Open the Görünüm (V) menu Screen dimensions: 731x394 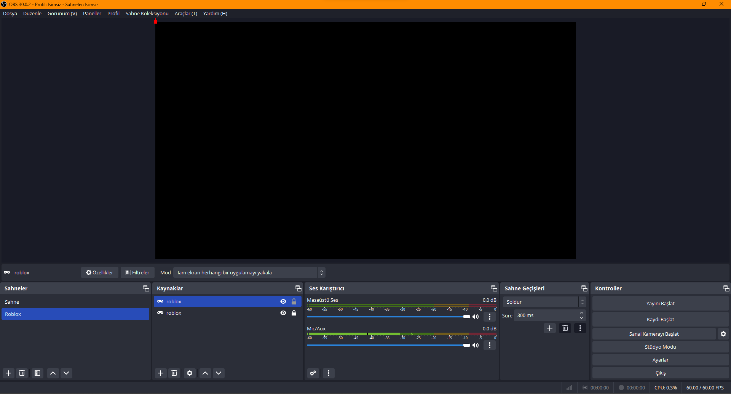point(62,13)
